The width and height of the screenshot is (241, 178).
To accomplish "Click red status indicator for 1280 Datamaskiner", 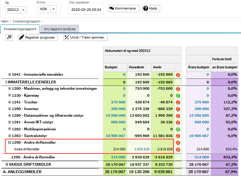I will click(178, 116).
